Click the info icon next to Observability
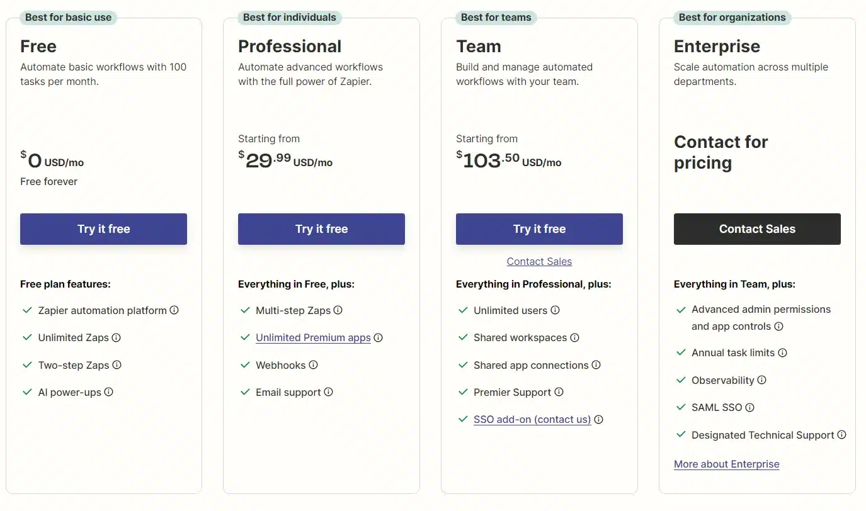This screenshot has height=511, width=866. point(761,380)
